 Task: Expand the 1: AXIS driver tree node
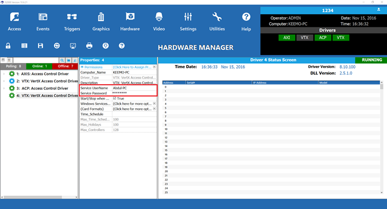coord(4,74)
